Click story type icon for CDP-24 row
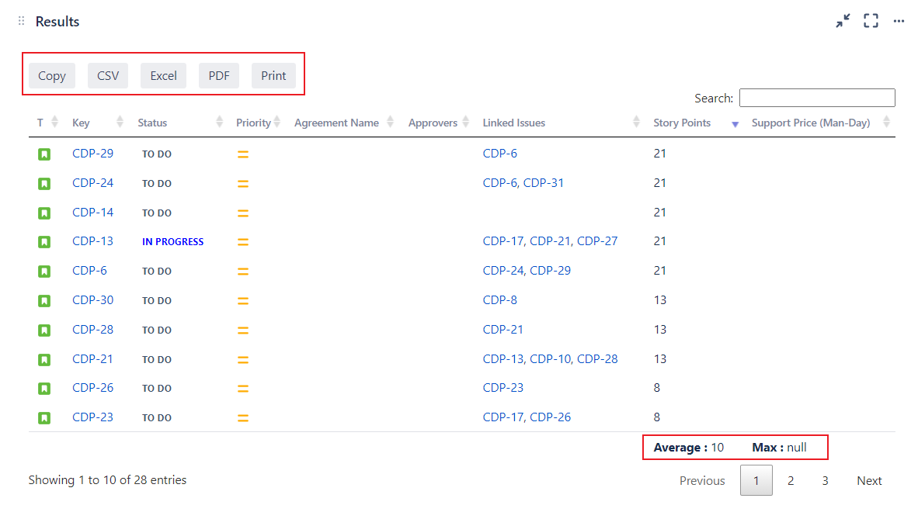The width and height of the screenshot is (918, 519). pyautogui.click(x=44, y=184)
